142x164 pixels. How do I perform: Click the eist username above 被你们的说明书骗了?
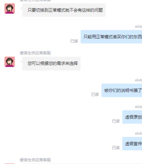[139, 80]
